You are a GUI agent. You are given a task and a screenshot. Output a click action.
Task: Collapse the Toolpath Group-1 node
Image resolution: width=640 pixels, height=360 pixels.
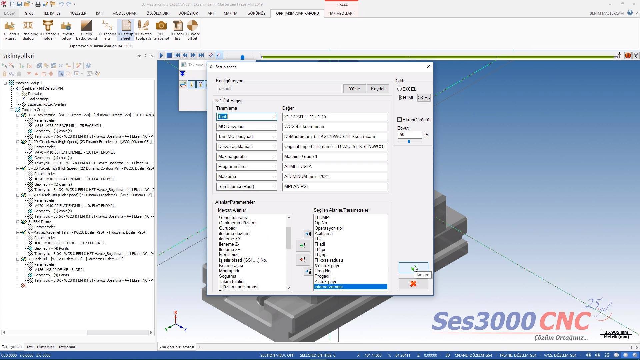(12, 110)
